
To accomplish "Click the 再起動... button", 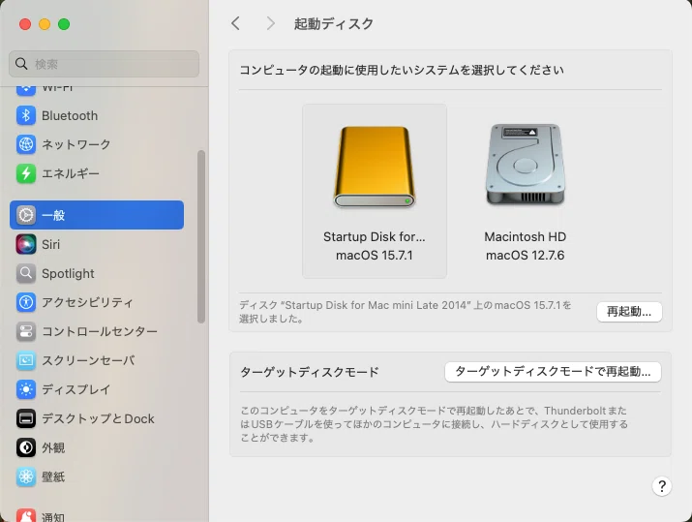I will click(629, 312).
